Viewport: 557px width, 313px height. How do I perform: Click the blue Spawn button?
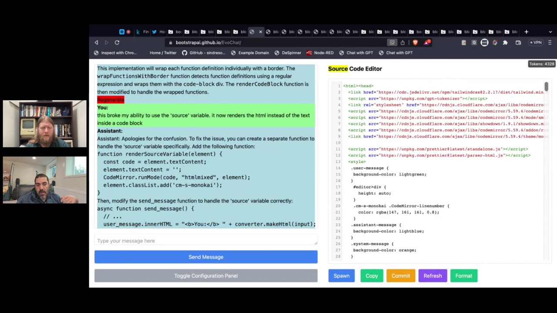click(x=342, y=276)
